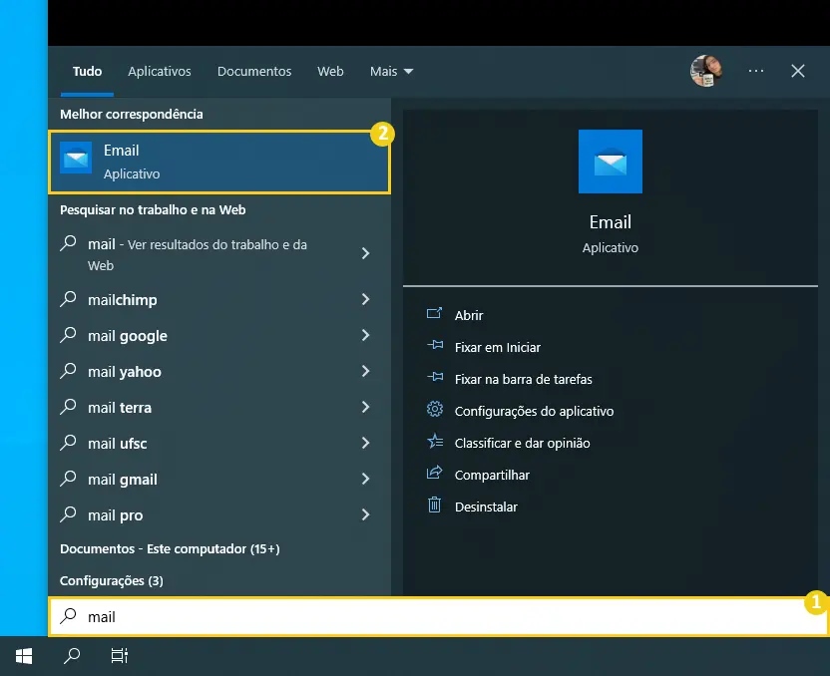The image size is (830, 676).
Task: Switch to the Web tab
Action: pyautogui.click(x=330, y=72)
